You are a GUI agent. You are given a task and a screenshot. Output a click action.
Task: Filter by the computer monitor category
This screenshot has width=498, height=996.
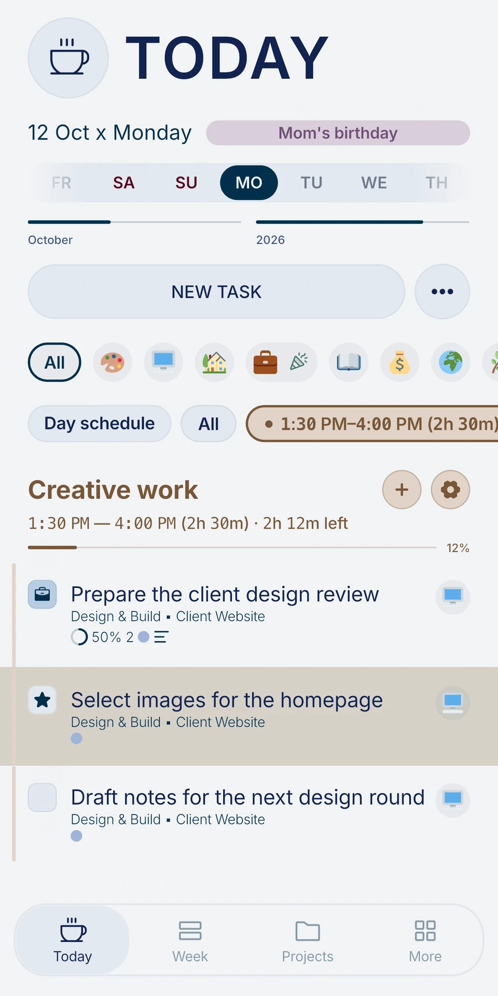(x=163, y=362)
